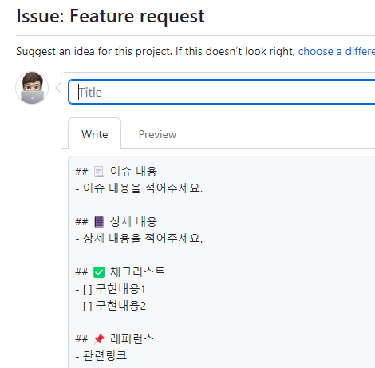This screenshot has height=368, width=375.
Task: Open the Preview tab
Action: [x=157, y=134]
